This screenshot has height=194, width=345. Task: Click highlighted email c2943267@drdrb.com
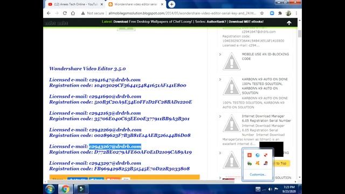[115, 147]
